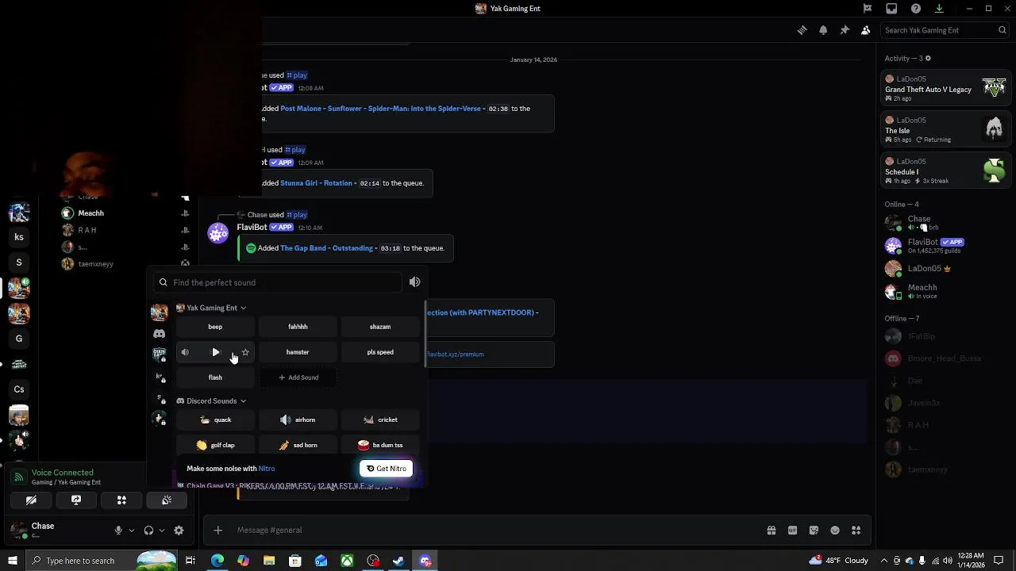The image size is (1016, 571).
Task: Toggle the soundboard button in voice panel
Action: (167, 500)
